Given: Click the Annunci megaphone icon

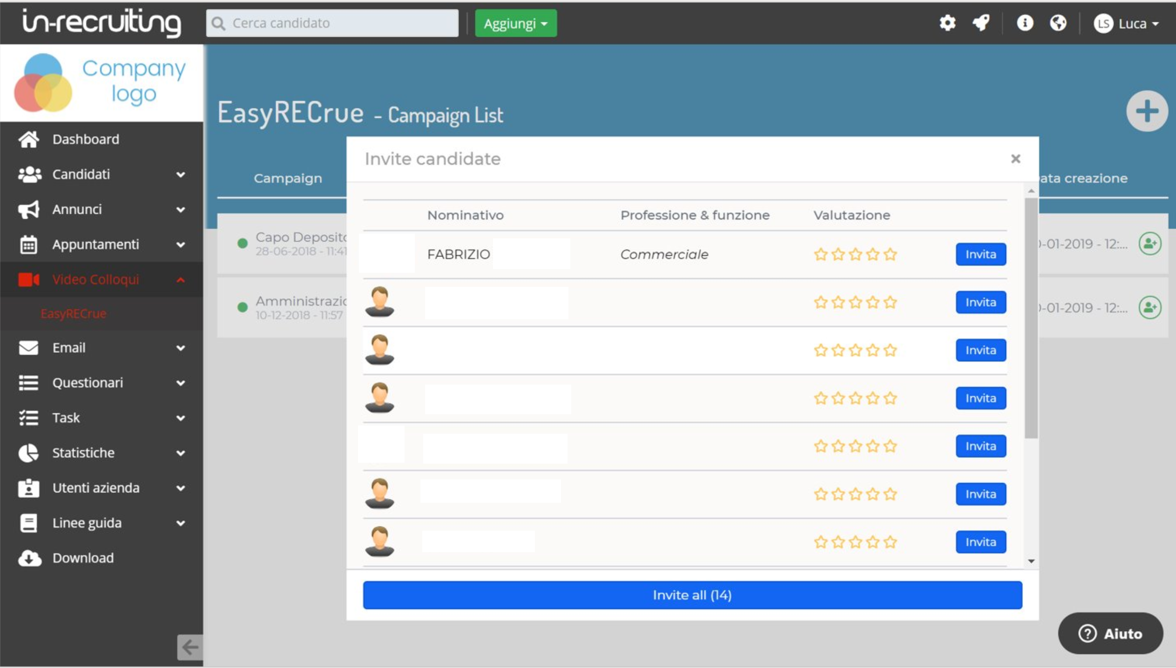Looking at the screenshot, I should pyautogui.click(x=29, y=209).
